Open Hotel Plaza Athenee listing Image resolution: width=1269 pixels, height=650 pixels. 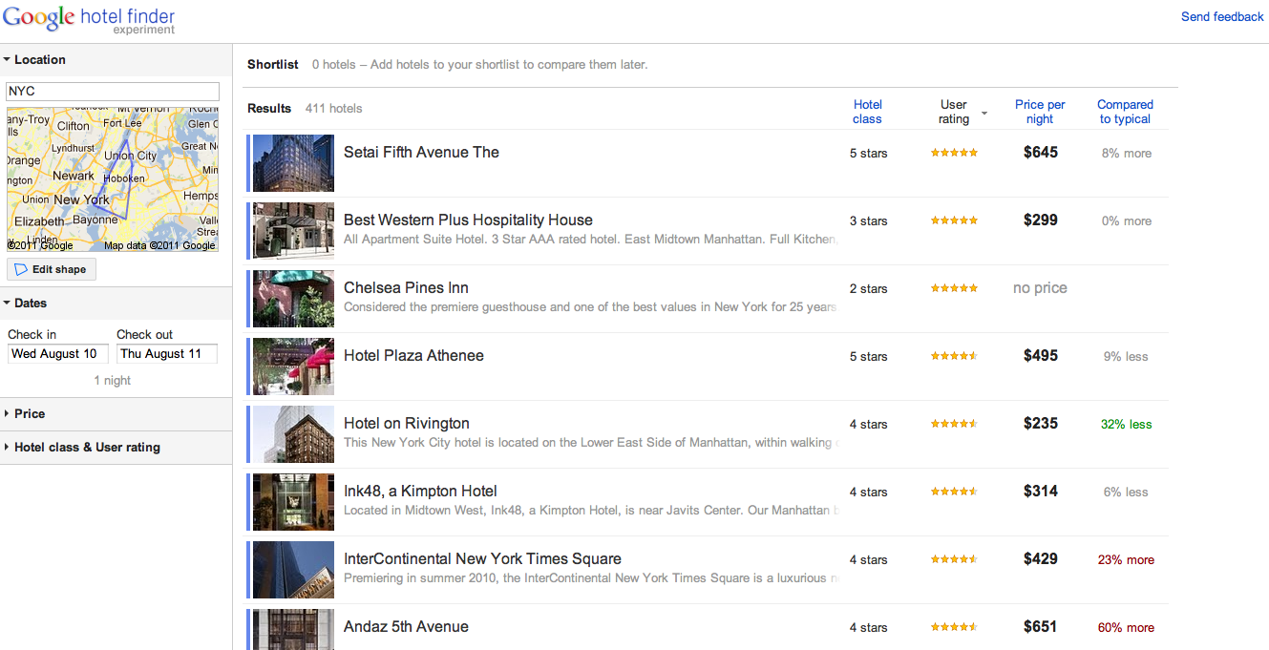coord(413,355)
